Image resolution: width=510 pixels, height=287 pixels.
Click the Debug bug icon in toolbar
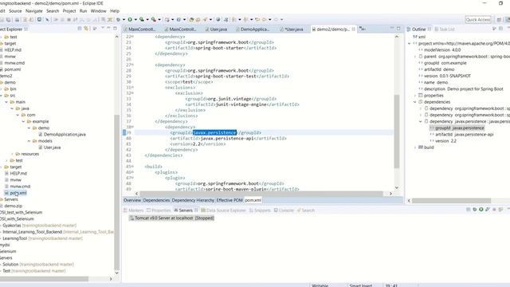(119, 19)
